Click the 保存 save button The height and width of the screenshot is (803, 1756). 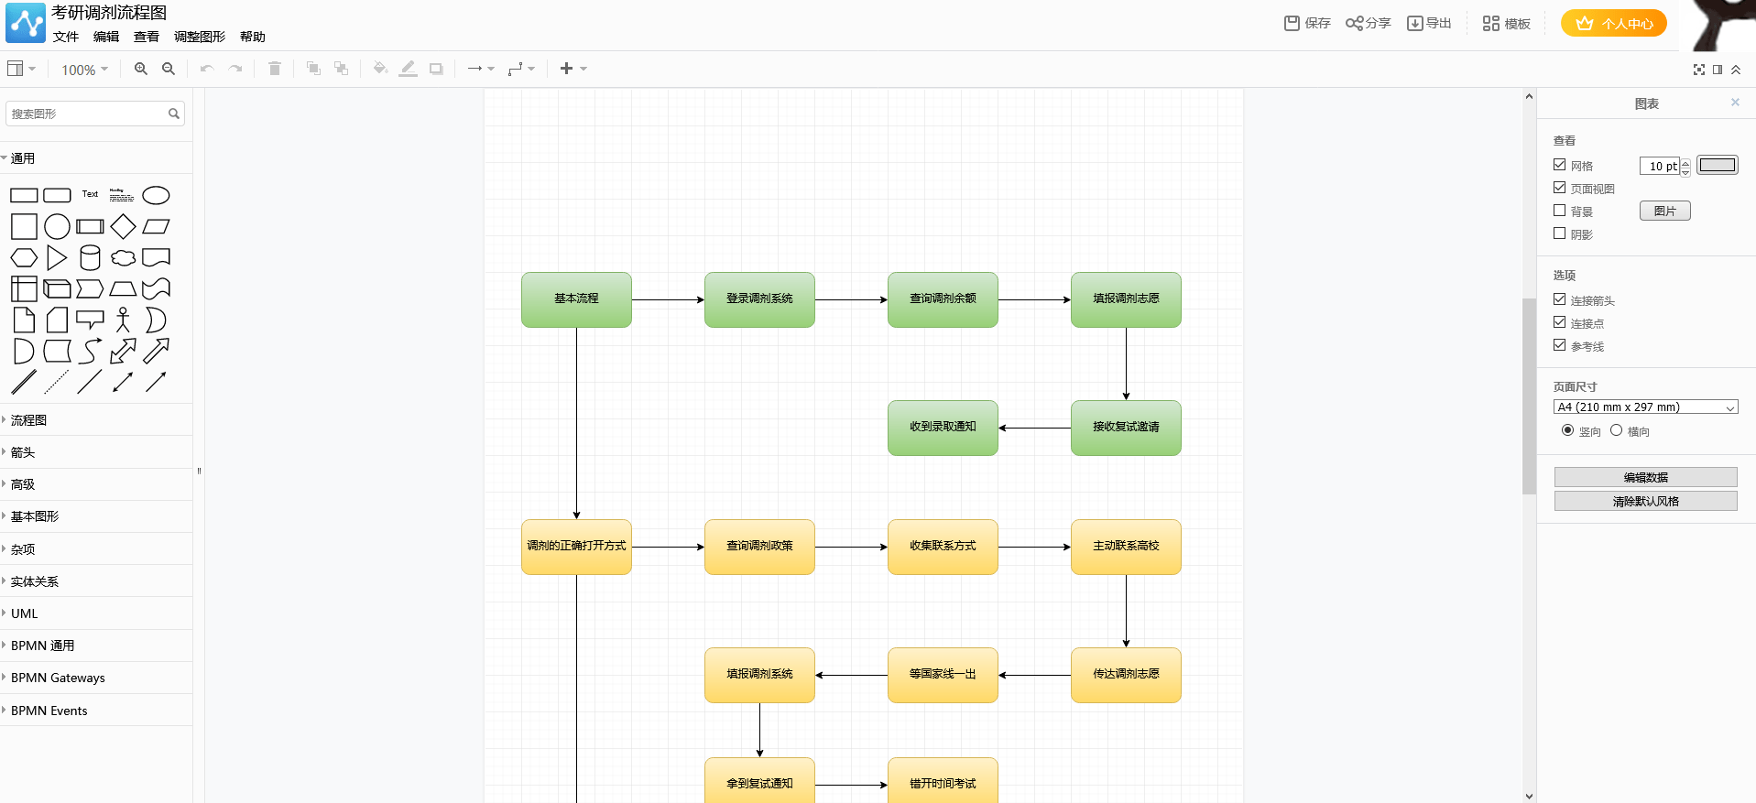click(x=1307, y=23)
